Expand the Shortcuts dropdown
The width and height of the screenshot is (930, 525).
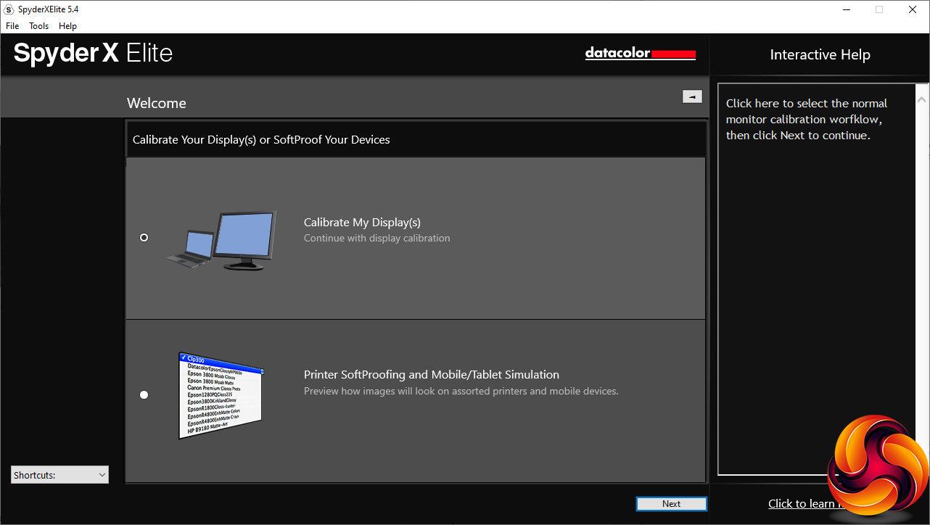click(59, 475)
